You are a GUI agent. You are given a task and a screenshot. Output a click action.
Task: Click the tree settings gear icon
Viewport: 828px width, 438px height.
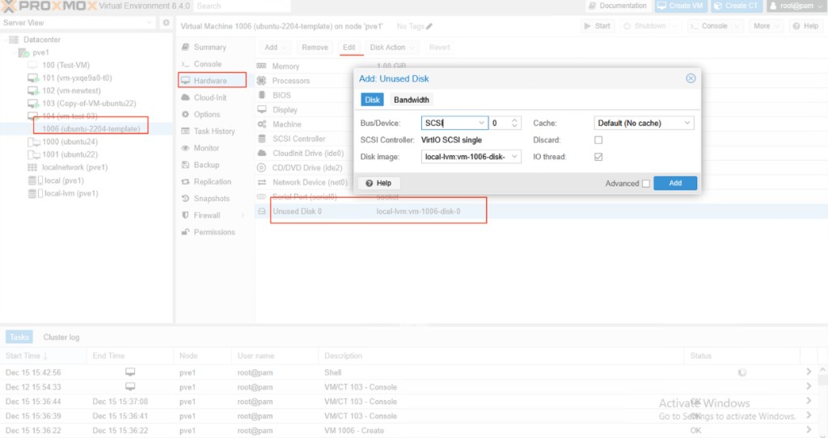pos(166,23)
